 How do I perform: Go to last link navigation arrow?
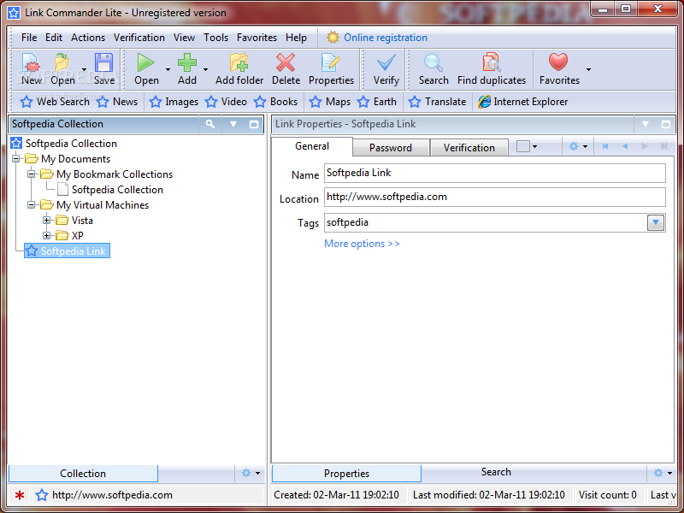pyautogui.click(x=664, y=146)
